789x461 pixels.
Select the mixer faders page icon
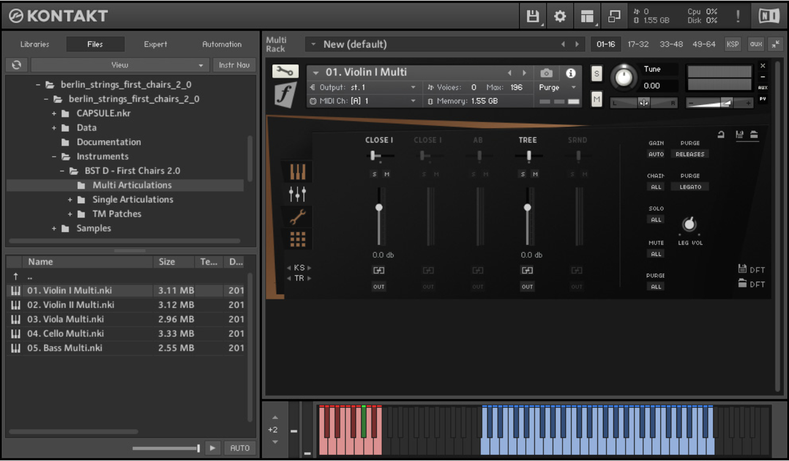click(x=298, y=195)
